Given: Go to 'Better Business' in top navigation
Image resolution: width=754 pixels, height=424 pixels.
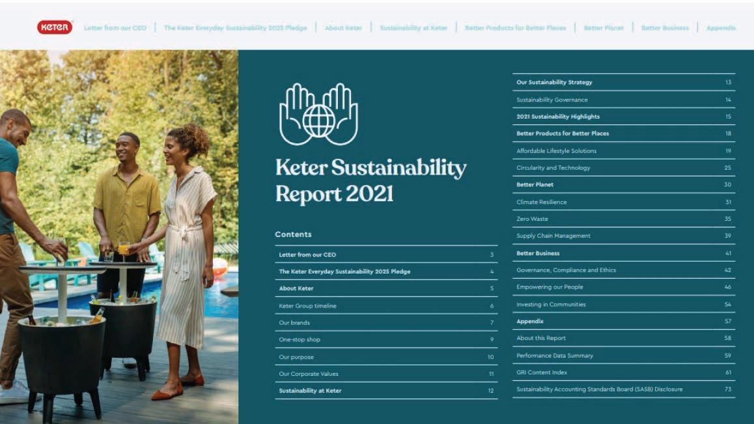Looking at the screenshot, I should (x=665, y=28).
